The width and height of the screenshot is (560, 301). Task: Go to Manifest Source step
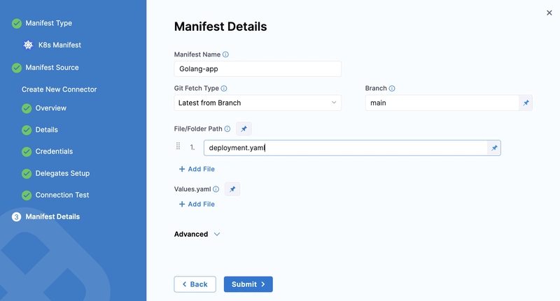tap(52, 67)
